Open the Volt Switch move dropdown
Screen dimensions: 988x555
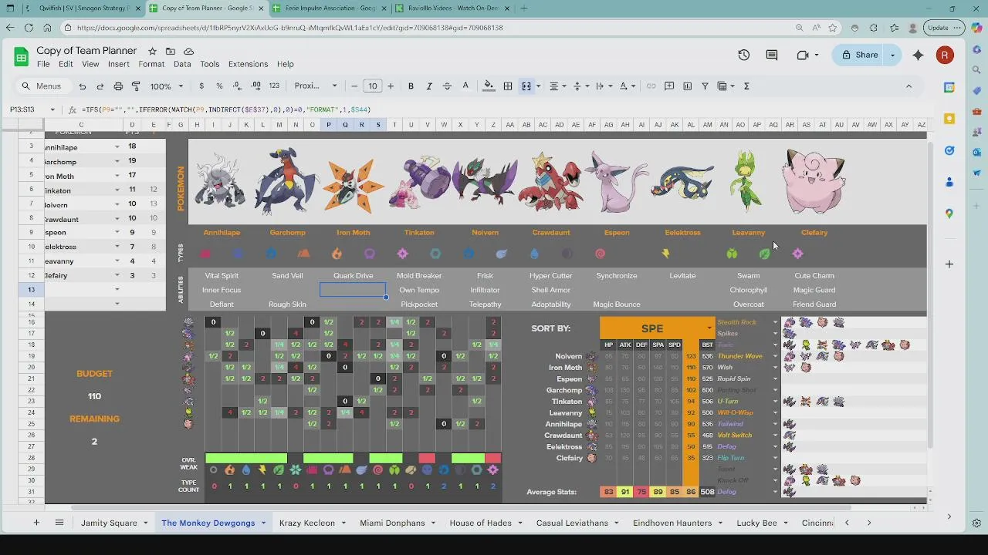[x=775, y=436]
